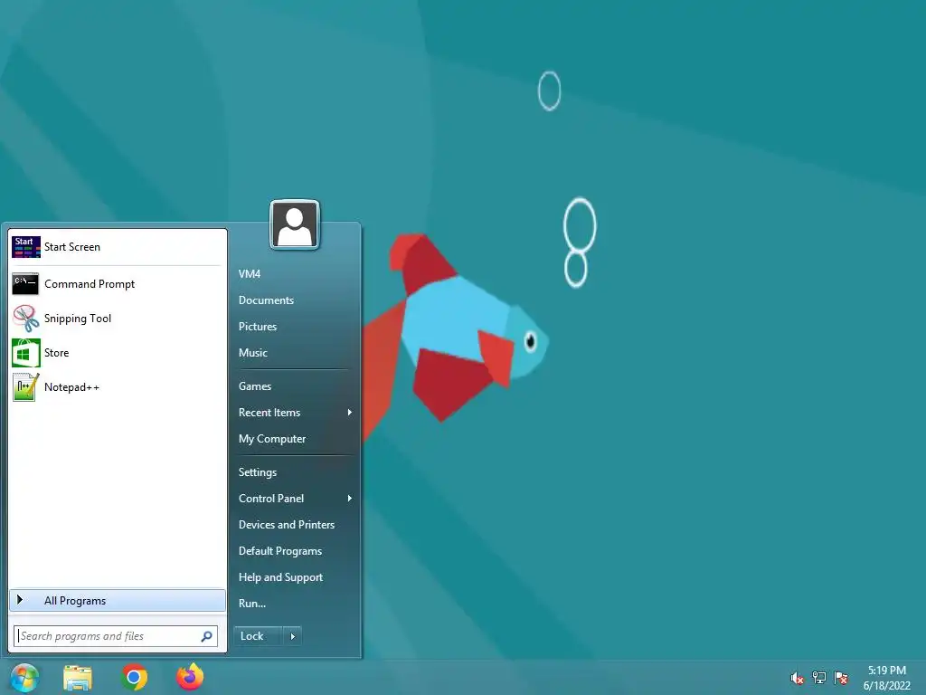Open the network tray icon
This screenshot has width=926, height=695.
(819, 677)
